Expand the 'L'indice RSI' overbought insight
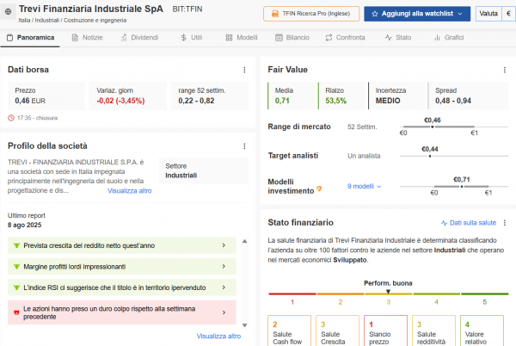Viewport: 516px width, 346px height. [x=224, y=287]
